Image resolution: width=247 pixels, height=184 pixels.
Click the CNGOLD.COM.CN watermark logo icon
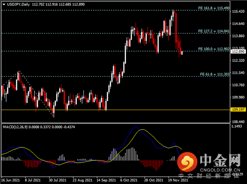(187, 162)
